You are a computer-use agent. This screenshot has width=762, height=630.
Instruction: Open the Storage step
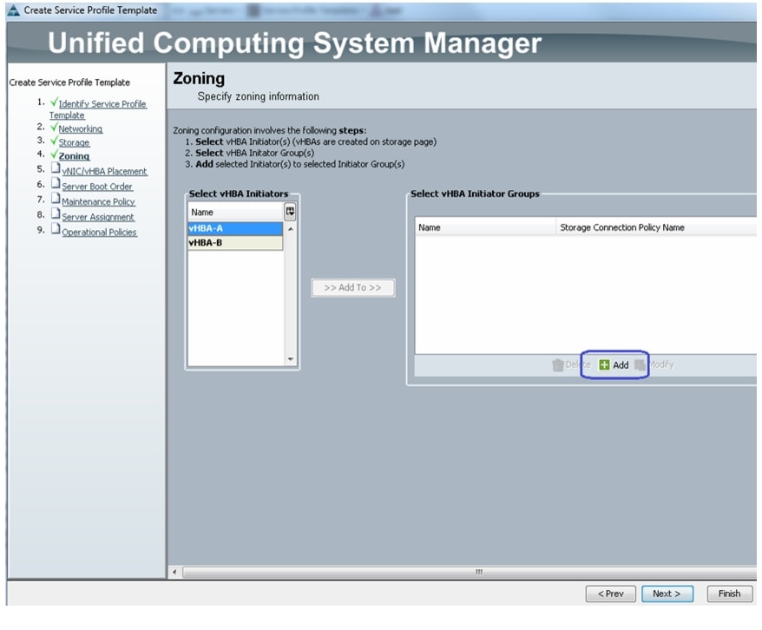click(75, 142)
